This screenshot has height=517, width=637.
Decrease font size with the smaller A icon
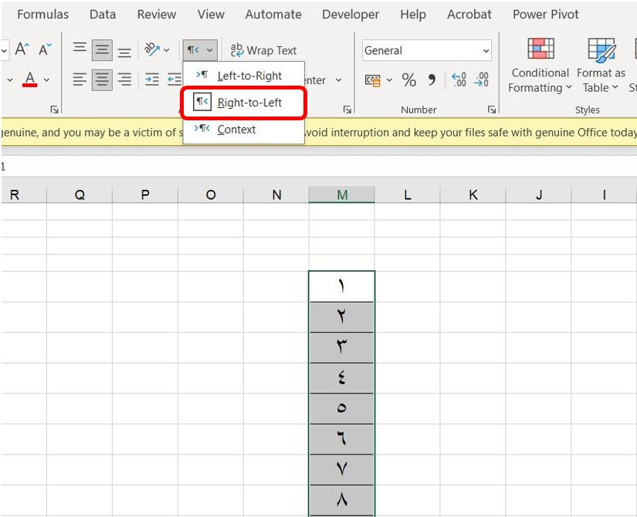pyautogui.click(x=45, y=49)
